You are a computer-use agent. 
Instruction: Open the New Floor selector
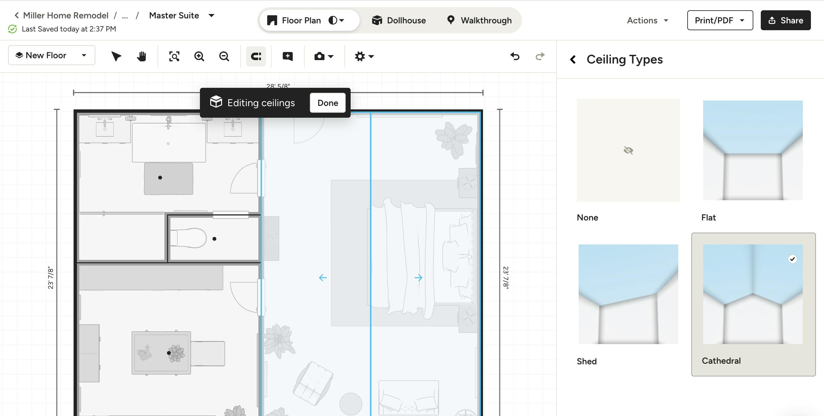click(x=51, y=55)
